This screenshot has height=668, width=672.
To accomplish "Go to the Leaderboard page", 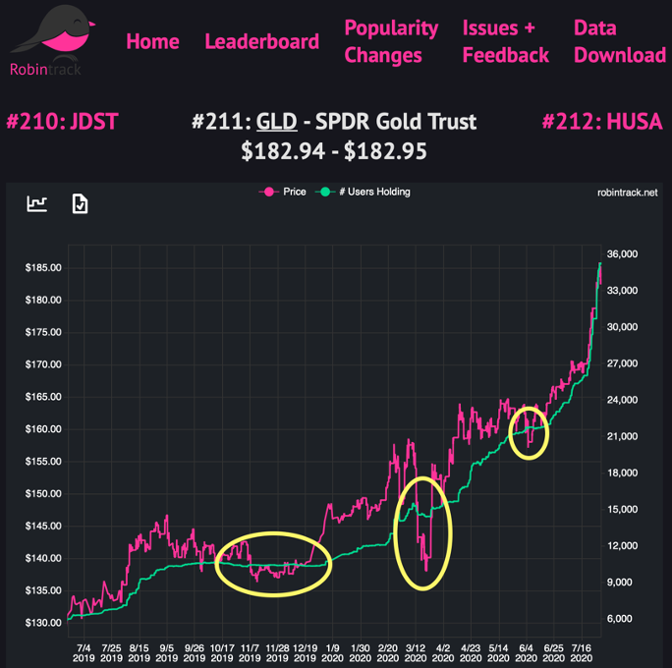I will pyautogui.click(x=261, y=41).
